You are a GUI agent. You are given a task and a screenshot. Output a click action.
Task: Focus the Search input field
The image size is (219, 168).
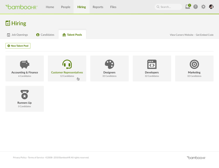click(x=168, y=7)
